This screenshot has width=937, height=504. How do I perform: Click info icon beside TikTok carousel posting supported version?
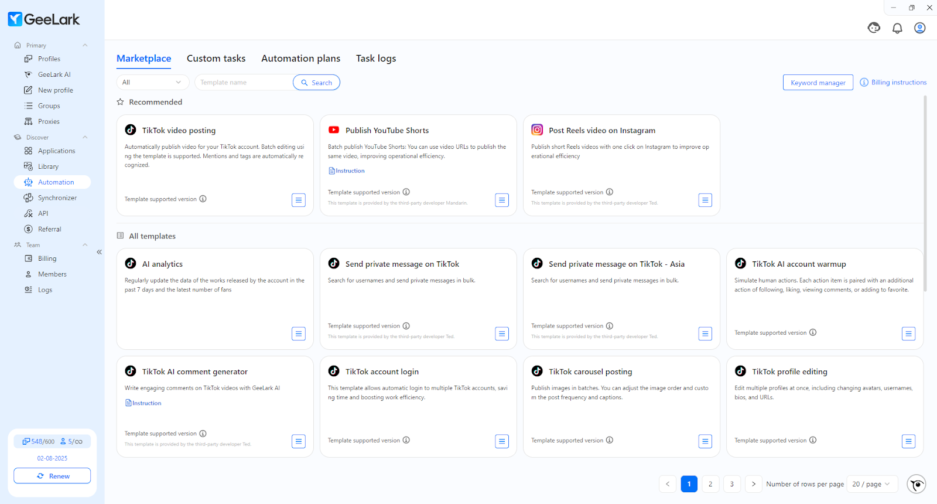coord(609,440)
